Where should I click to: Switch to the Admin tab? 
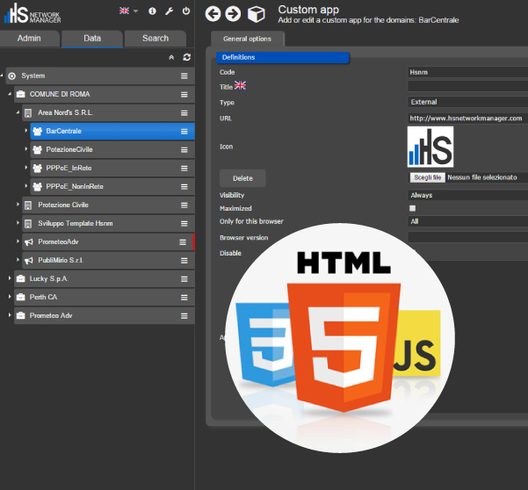click(x=30, y=39)
